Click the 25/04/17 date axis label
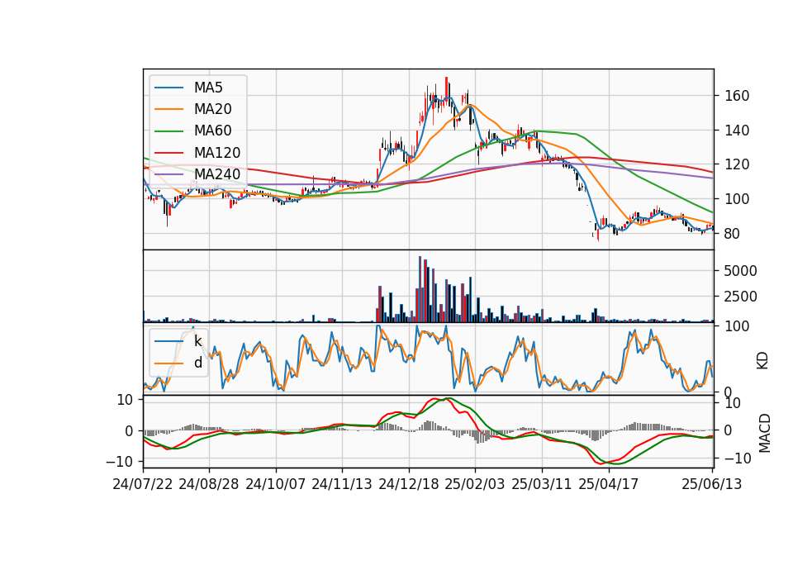This screenshot has height=570, width=793. [x=609, y=484]
